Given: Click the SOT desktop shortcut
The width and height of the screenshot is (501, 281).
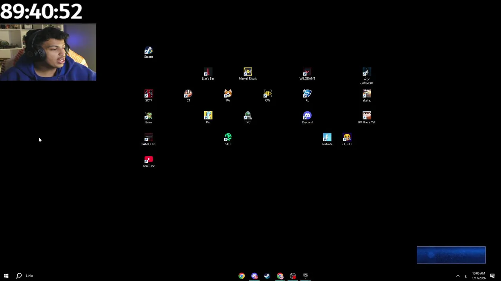Looking at the screenshot, I should 228,140.
